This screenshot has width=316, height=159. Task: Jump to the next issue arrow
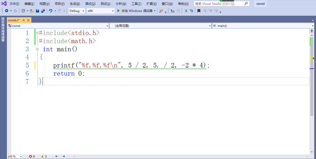coord(64,156)
